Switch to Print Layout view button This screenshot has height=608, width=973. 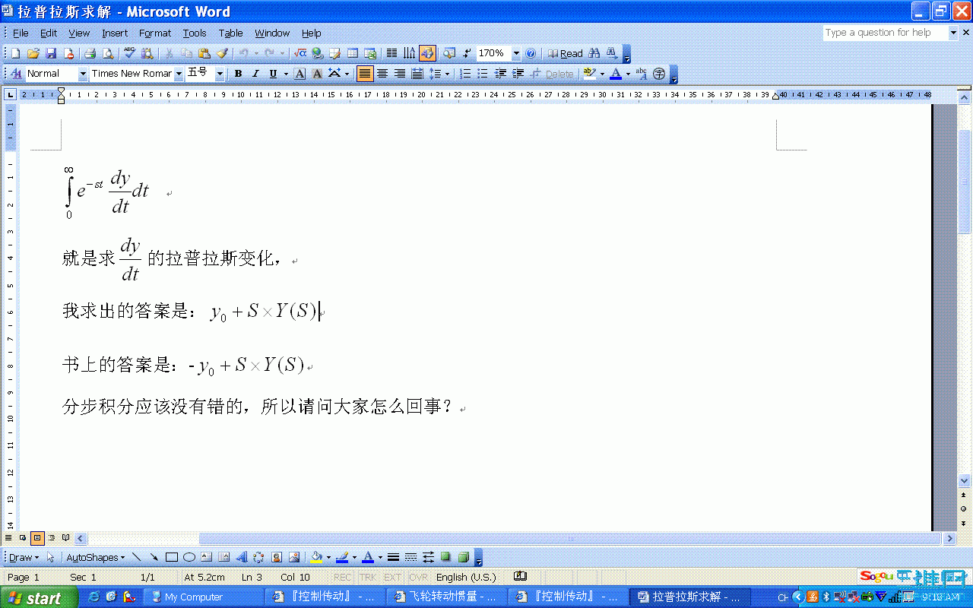click(x=36, y=537)
